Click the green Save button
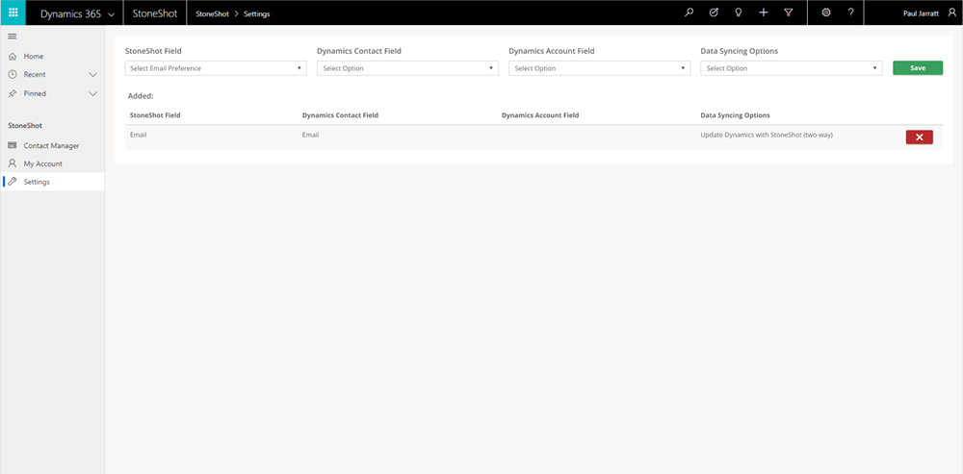The width and height of the screenshot is (963, 474). (x=918, y=68)
